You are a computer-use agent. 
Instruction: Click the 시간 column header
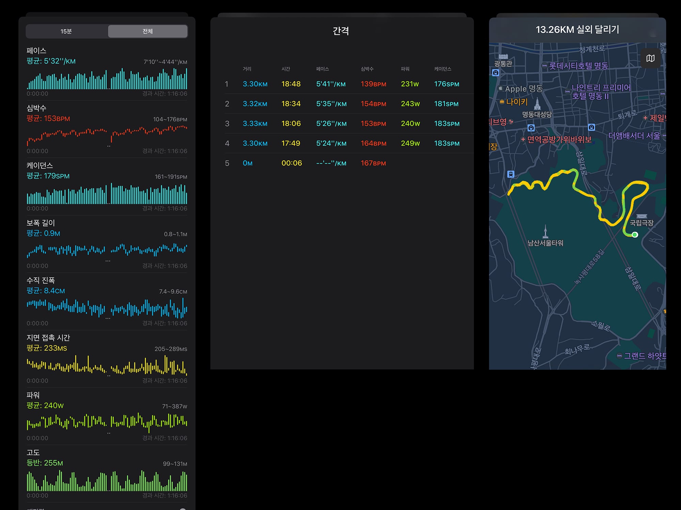286,69
